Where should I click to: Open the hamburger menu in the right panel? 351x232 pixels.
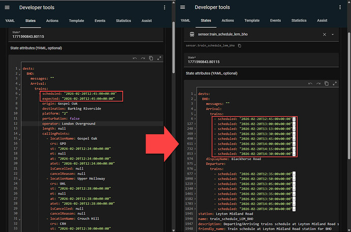pos(183,8)
